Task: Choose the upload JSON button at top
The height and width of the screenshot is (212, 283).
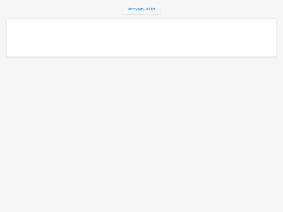Action: pyautogui.click(x=141, y=9)
